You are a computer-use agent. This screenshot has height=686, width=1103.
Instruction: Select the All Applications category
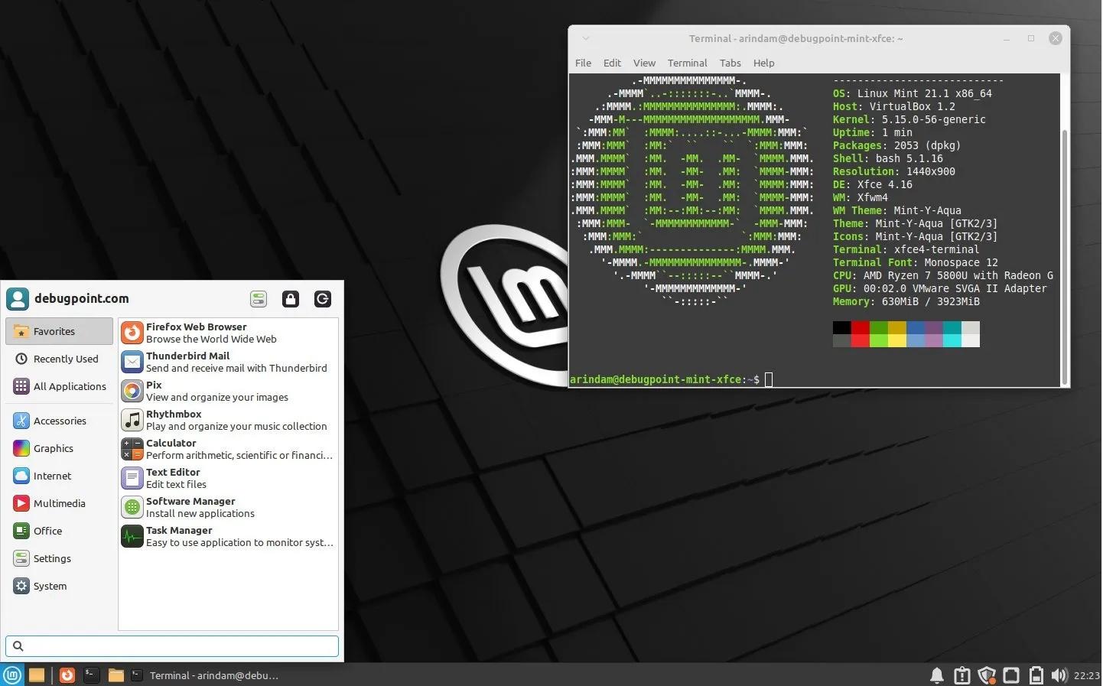click(70, 386)
